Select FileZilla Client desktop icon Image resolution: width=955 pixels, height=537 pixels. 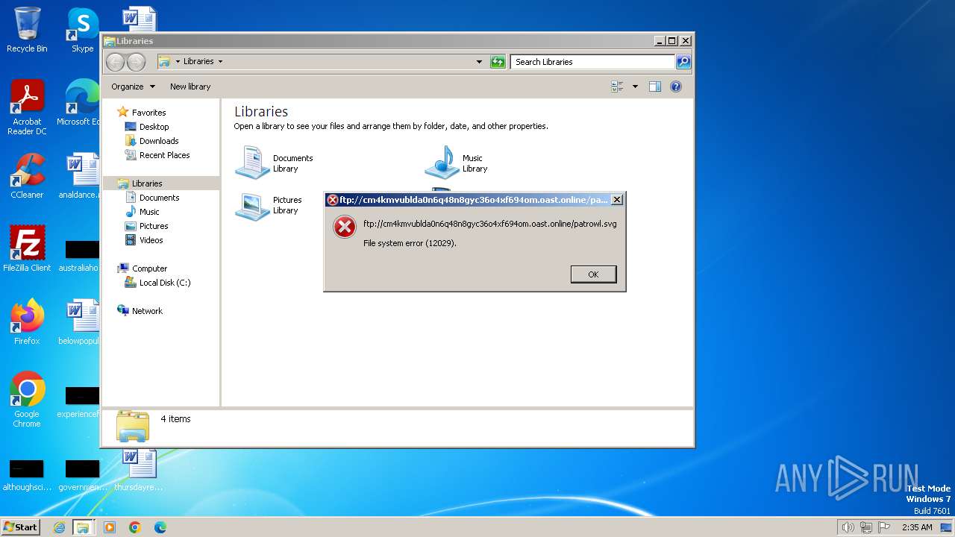coord(27,248)
